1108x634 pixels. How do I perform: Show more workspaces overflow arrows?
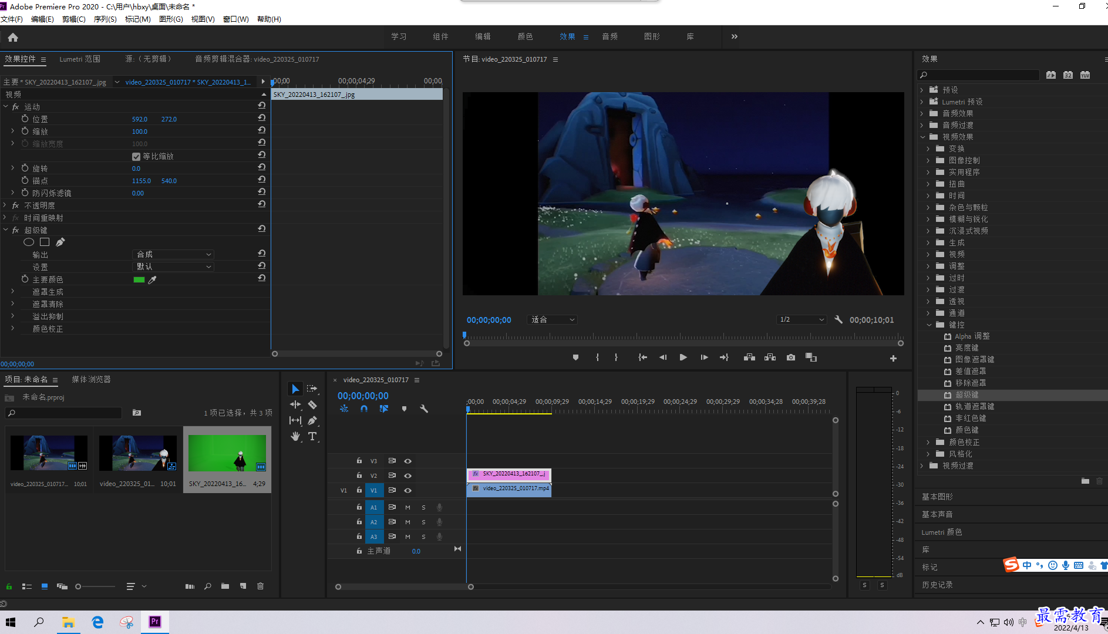coord(734,36)
